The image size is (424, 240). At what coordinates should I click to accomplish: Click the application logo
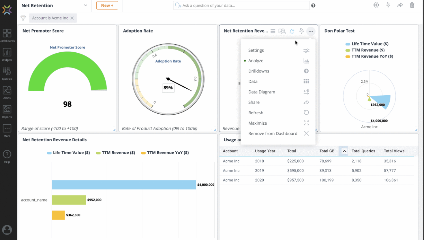pyautogui.click(x=7, y=10)
